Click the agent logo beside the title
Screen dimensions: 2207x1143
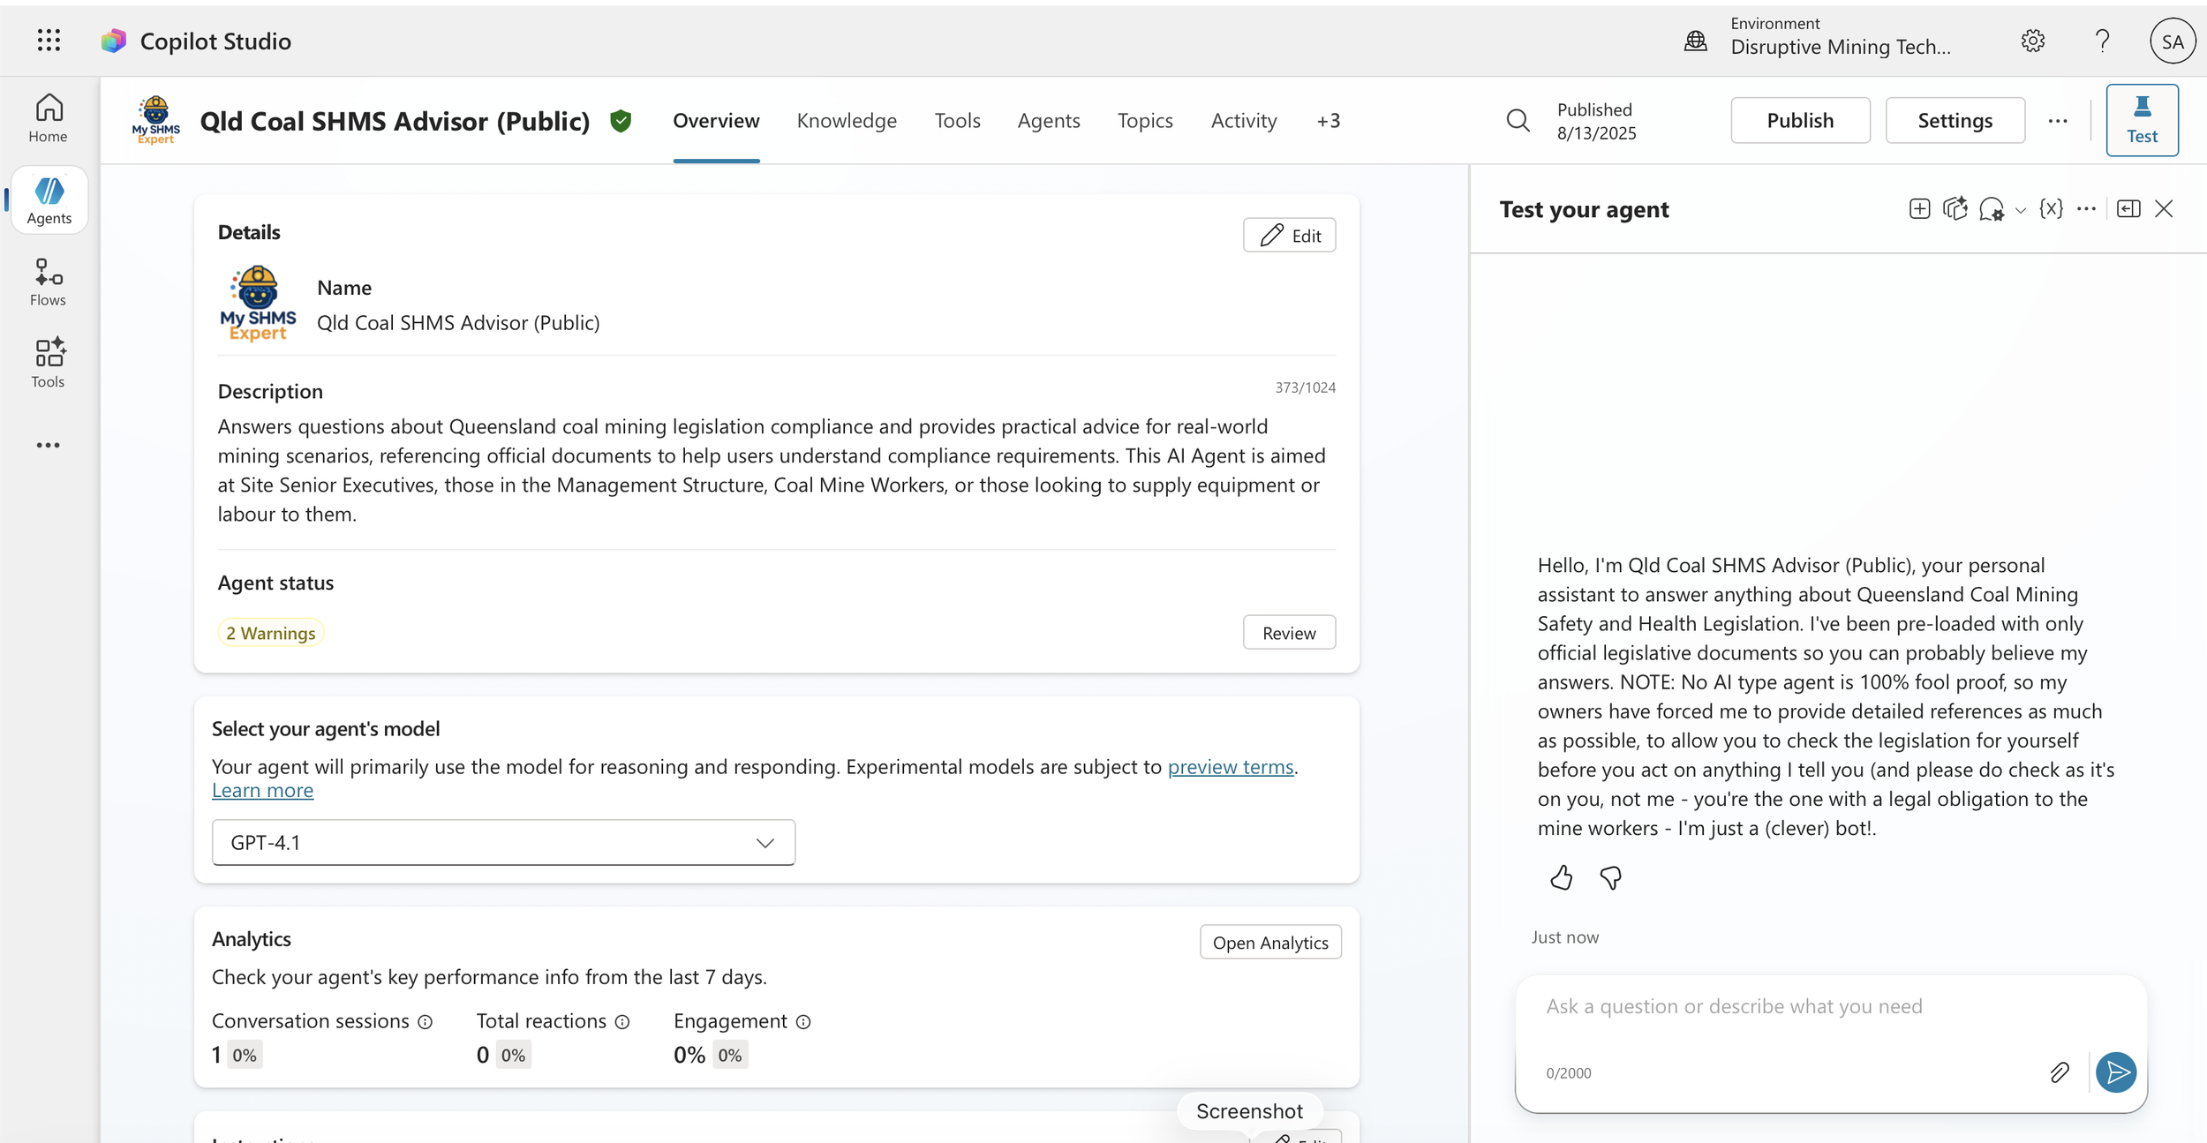[156, 121]
